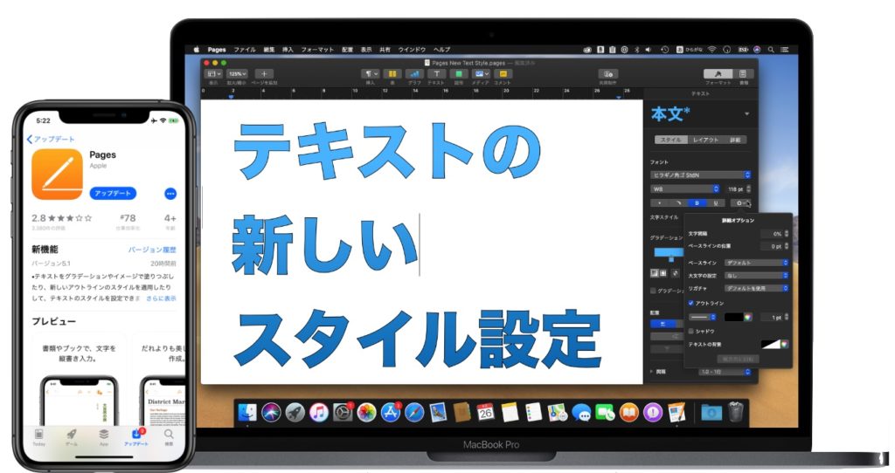The width and height of the screenshot is (895, 473).
Task: Open Photos app in the Dock
Action: pos(366,412)
